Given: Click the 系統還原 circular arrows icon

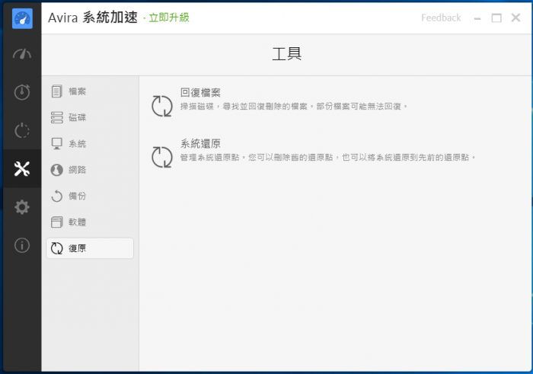Looking at the screenshot, I should point(162,157).
